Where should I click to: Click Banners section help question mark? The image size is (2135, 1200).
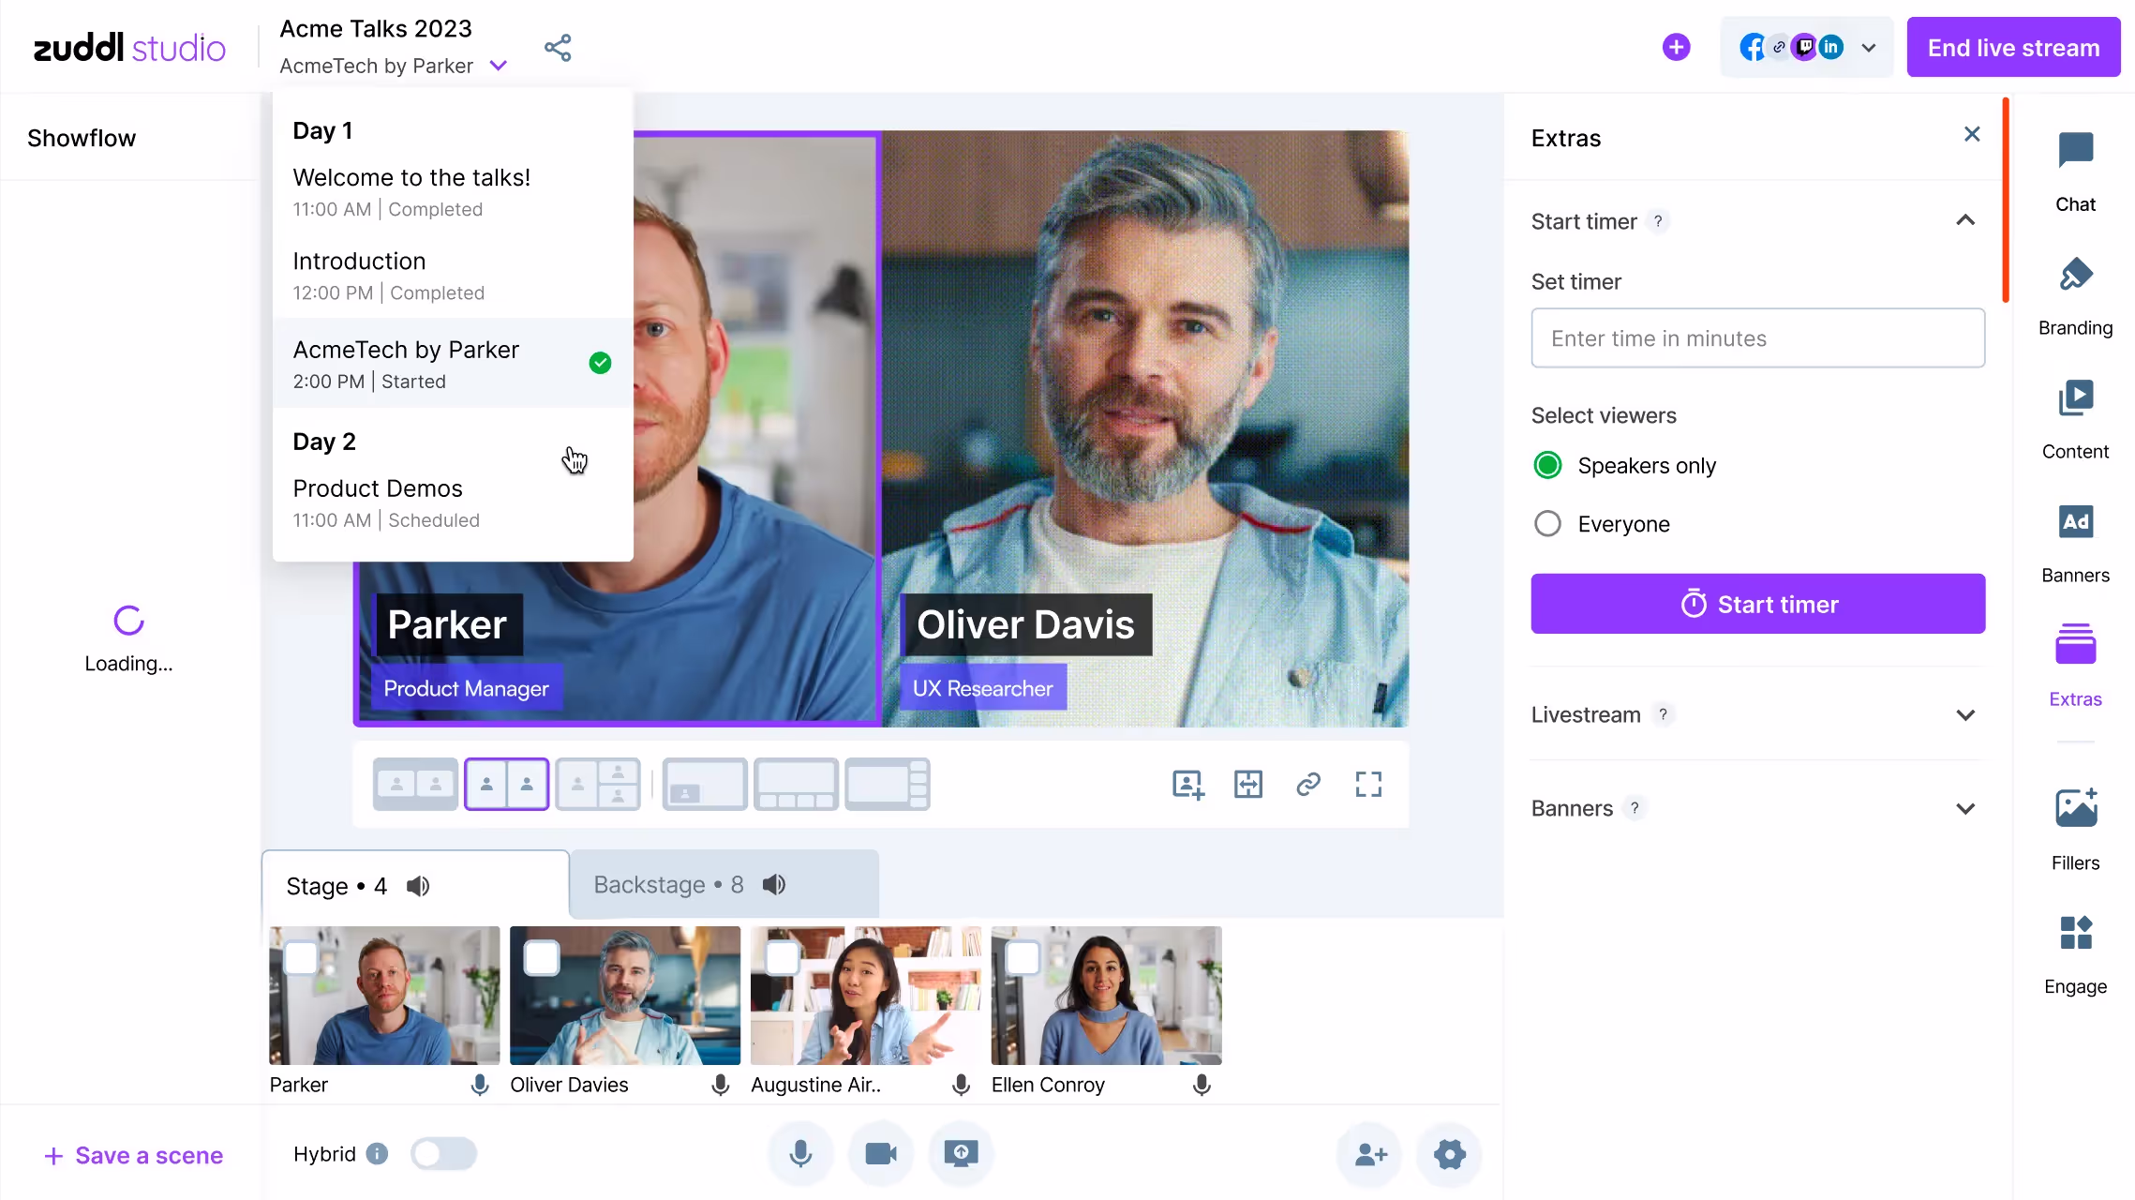pyautogui.click(x=1635, y=808)
